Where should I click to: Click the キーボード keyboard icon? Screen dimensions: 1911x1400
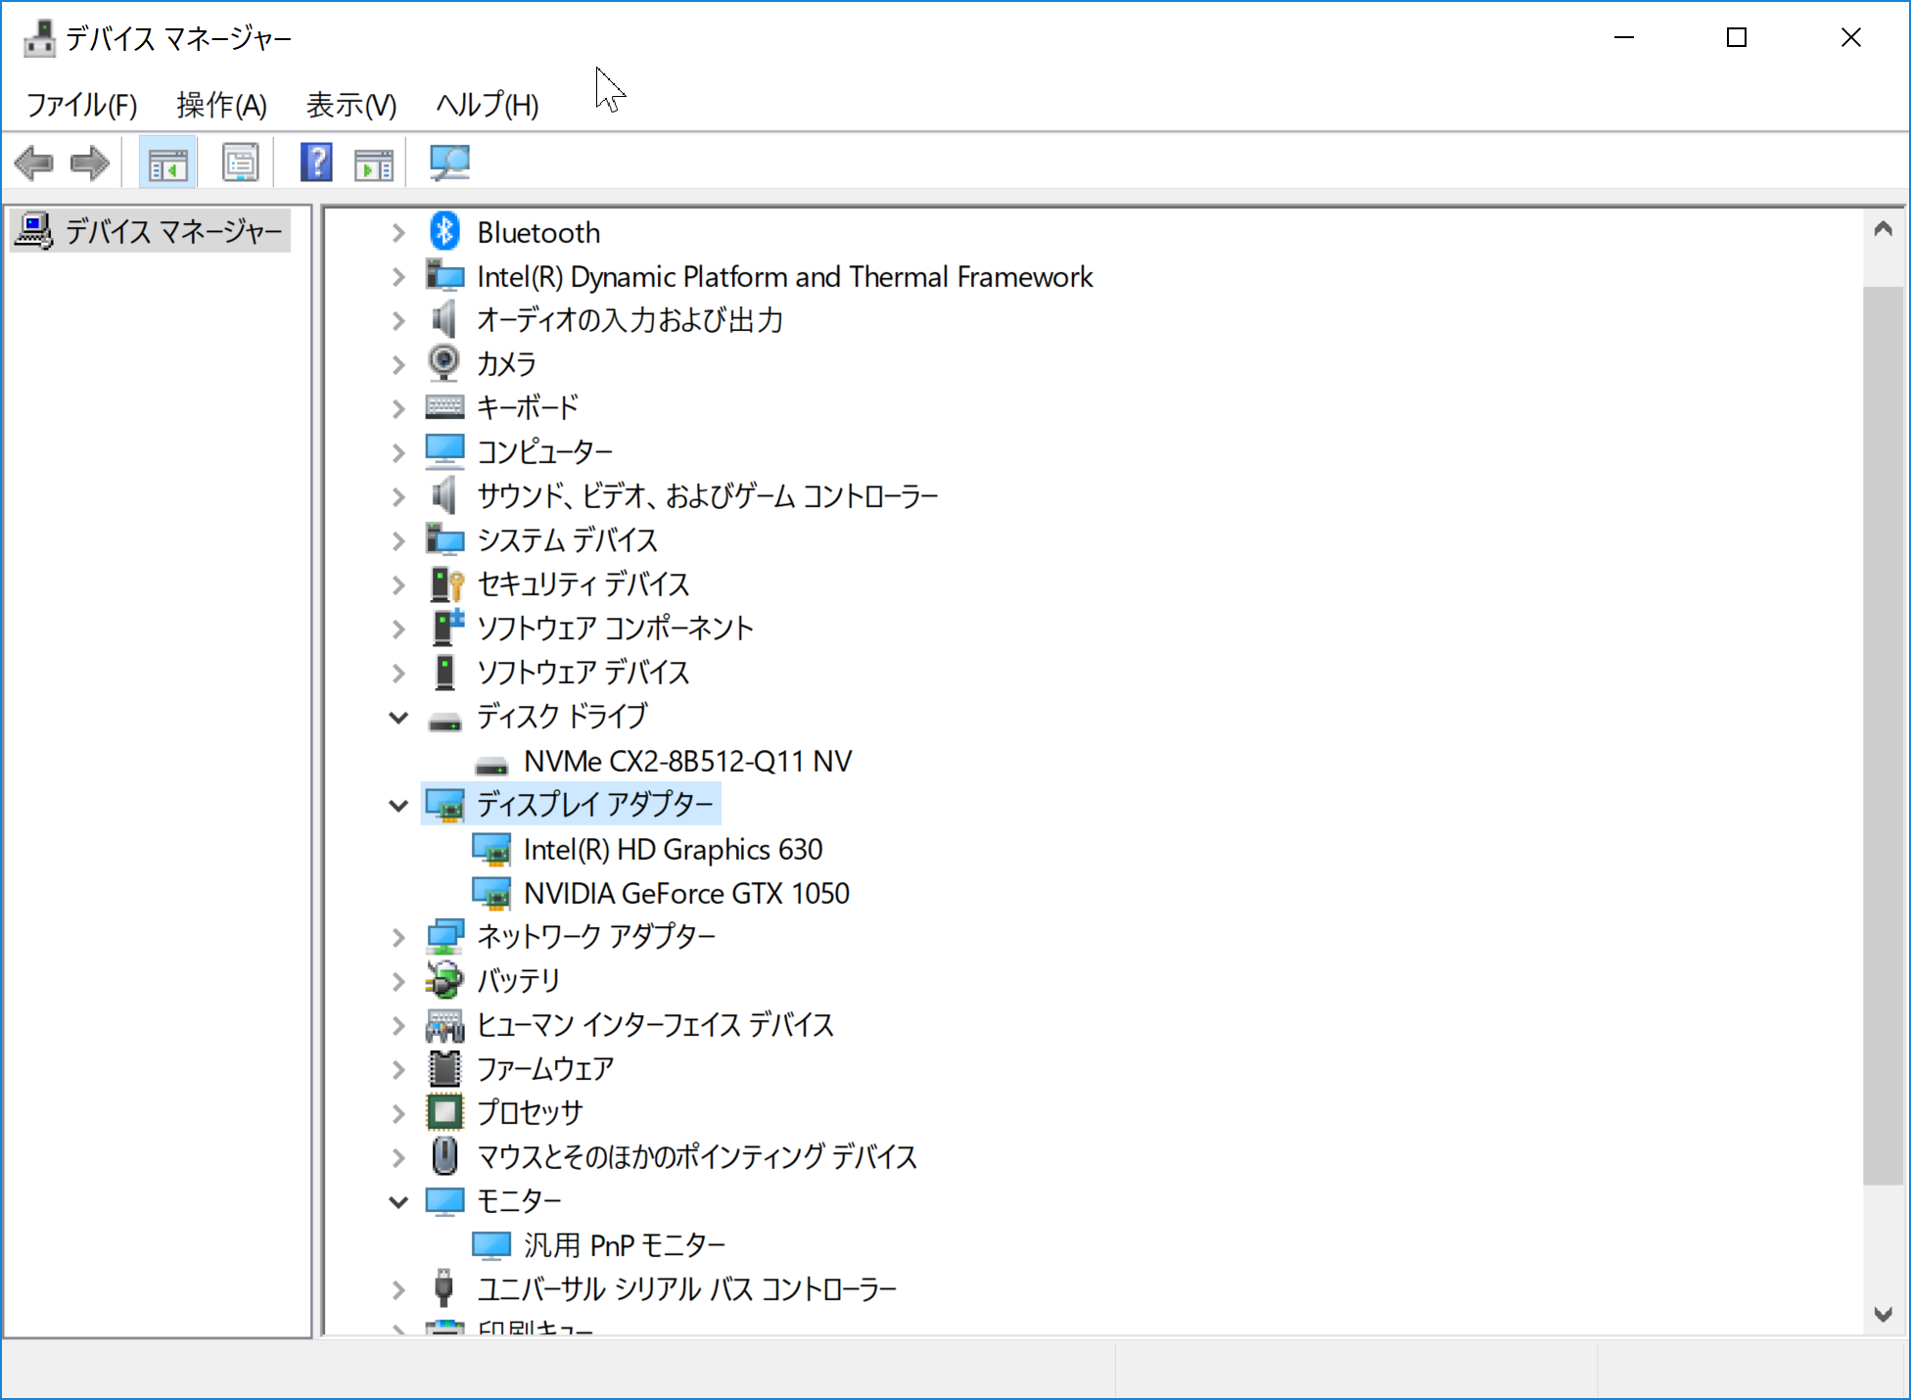[x=444, y=407]
